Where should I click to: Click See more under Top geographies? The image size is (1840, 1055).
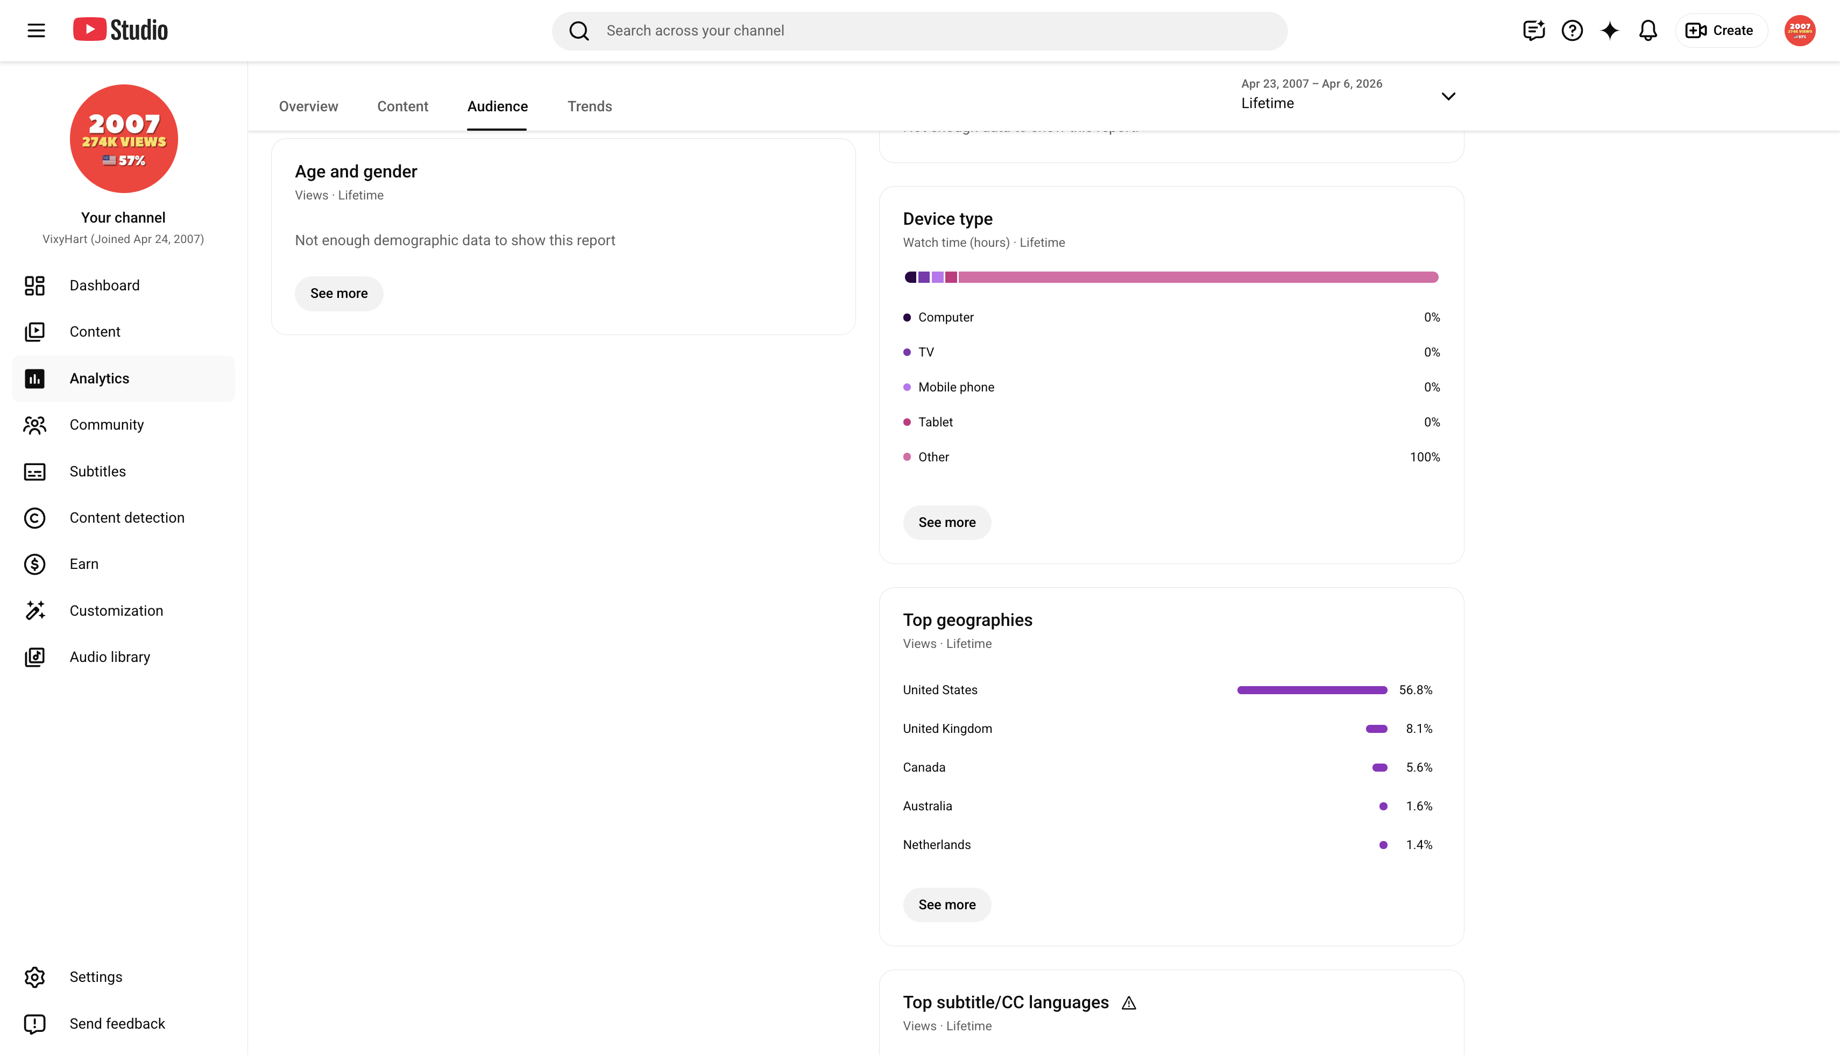click(947, 905)
